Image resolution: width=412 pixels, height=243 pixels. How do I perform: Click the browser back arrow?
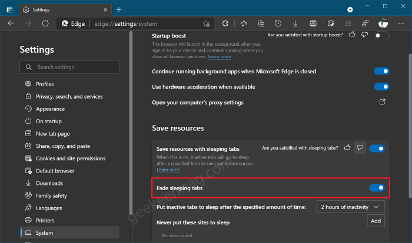(x=11, y=23)
